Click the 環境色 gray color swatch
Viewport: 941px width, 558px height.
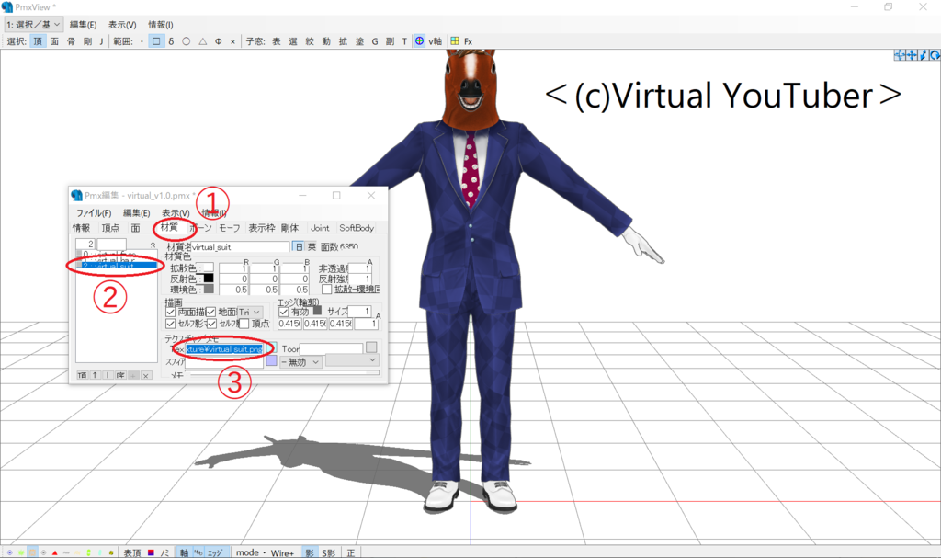209,289
